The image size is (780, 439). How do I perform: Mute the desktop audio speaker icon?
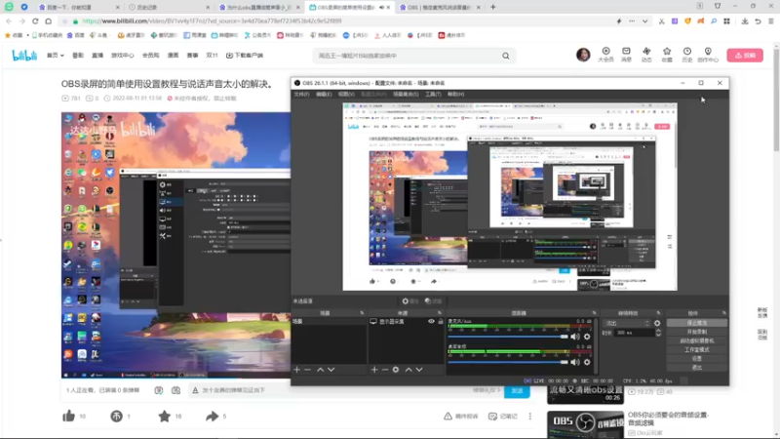pyautogui.click(x=575, y=362)
